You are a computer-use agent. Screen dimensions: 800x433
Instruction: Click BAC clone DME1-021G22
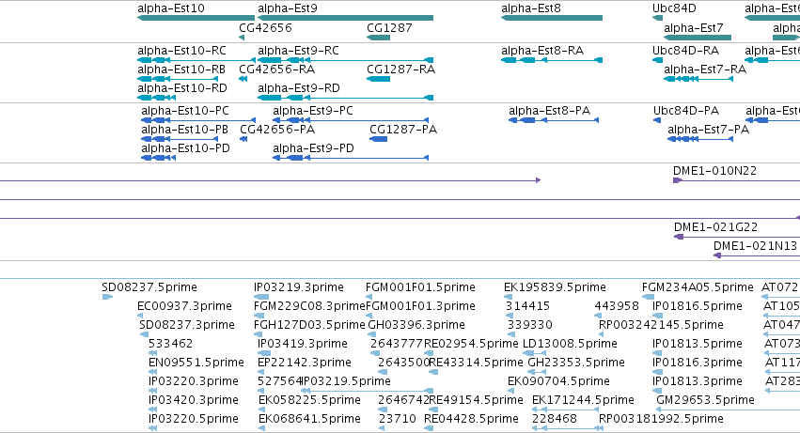(715, 227)
